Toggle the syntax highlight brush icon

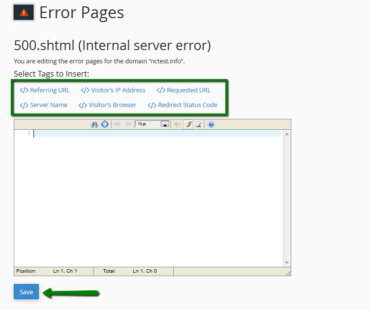(188, 125)
